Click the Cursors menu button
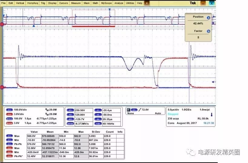Viewport: 248px width, 163px height. 64,3
